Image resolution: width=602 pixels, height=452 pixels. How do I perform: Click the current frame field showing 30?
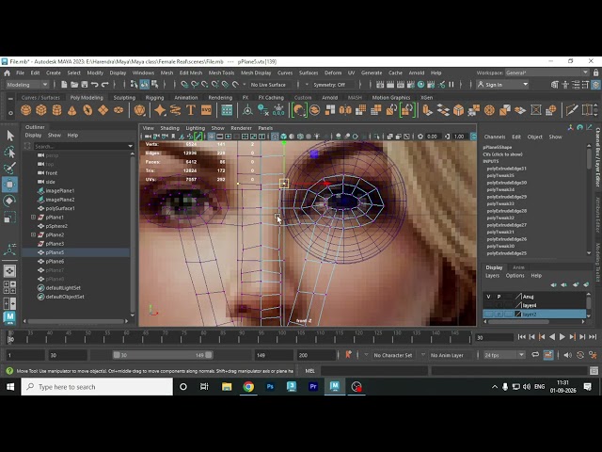tap(494, 337)
